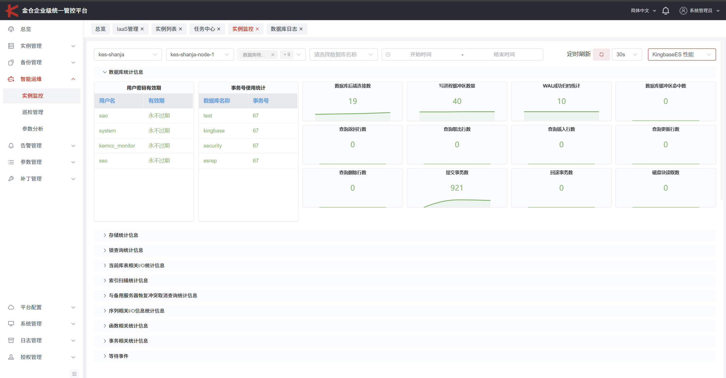
Task: Open 巡检管理 in the sidebar
Action: 33,112
